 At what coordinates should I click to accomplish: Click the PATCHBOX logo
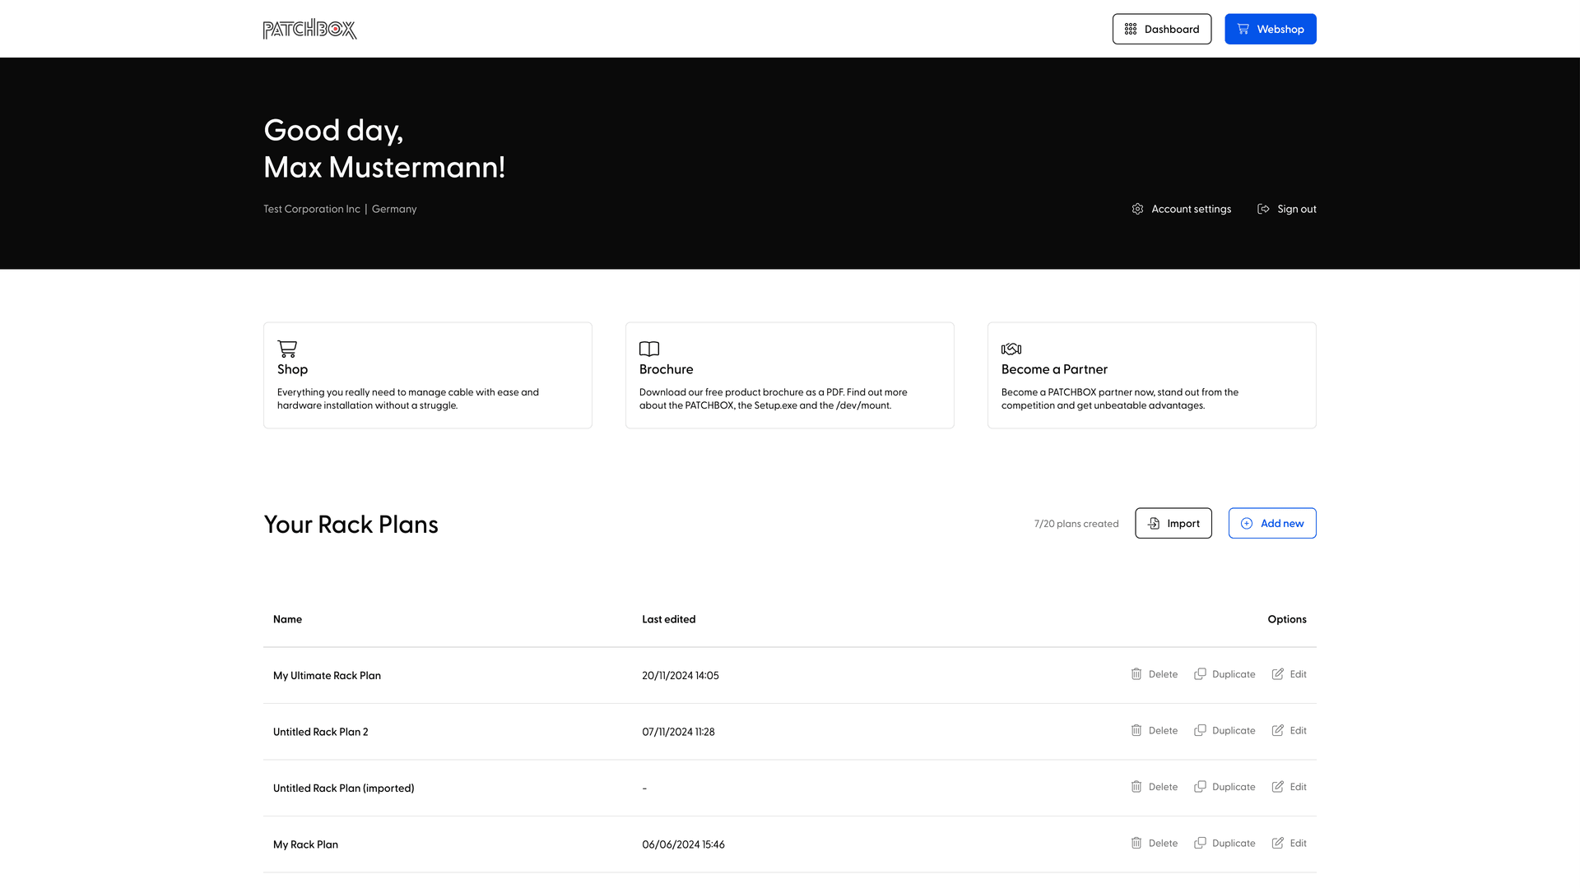(310, 29)
